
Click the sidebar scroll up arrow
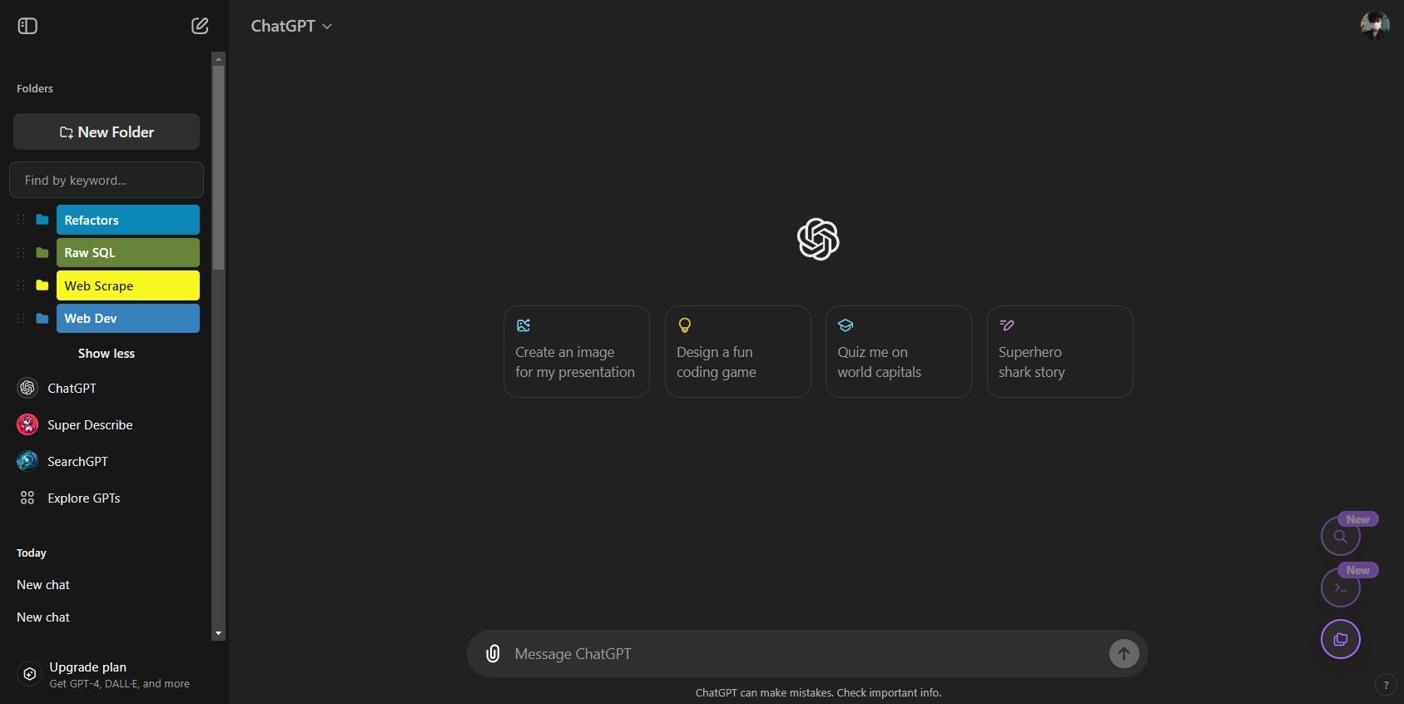click(x=219, y=58)
